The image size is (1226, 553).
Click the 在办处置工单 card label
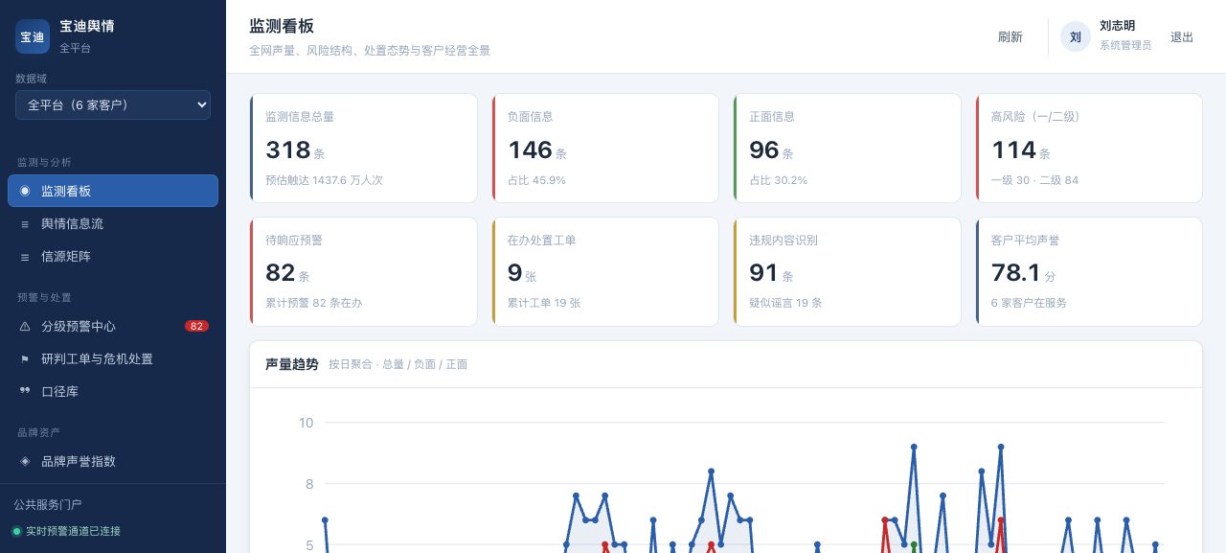pyautogui.click(x=542, y=241)
